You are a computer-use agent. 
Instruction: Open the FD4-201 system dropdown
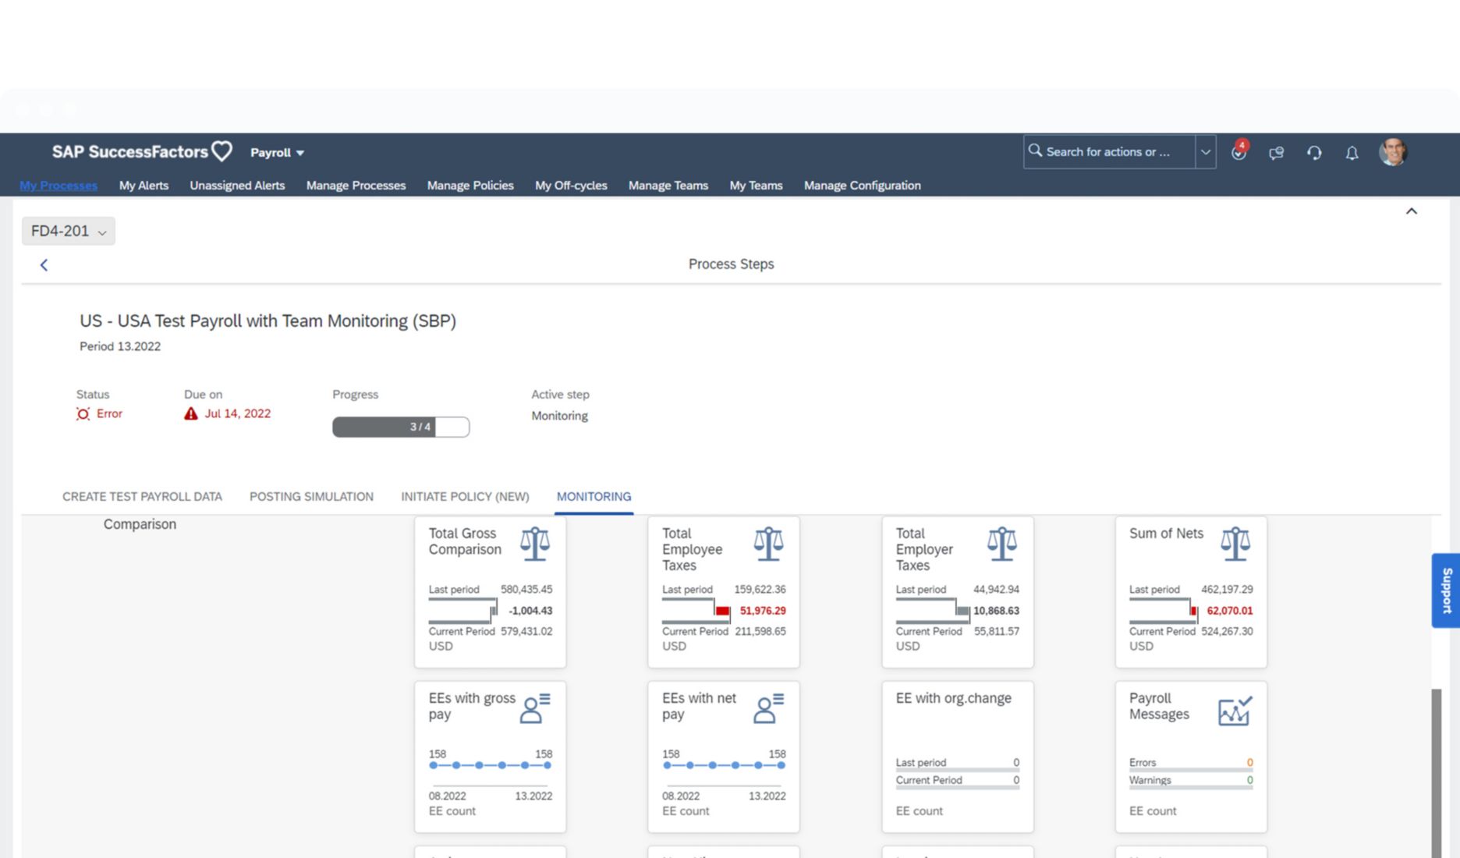tap(69, 232)
